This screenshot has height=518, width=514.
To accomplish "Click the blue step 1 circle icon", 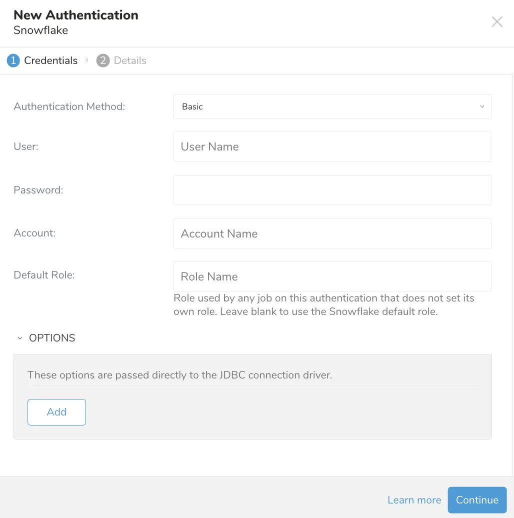I will coord(13,60).
